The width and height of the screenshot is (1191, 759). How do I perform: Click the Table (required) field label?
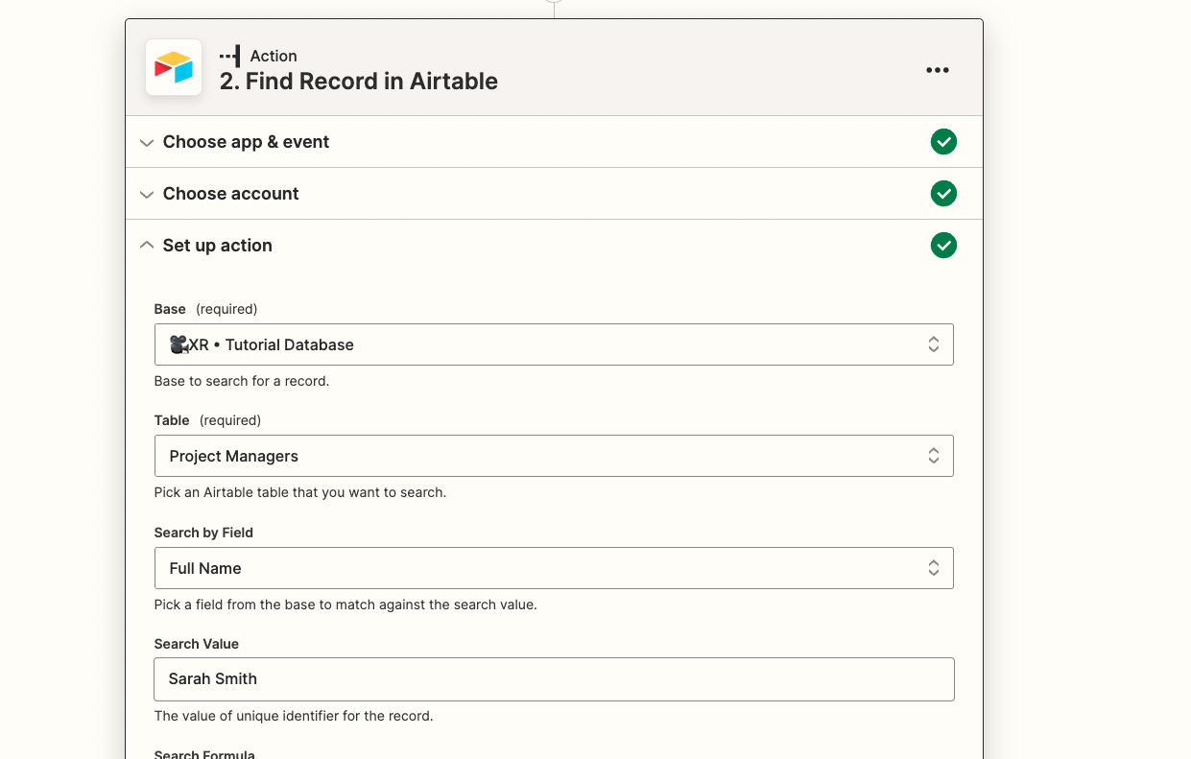[x=207, y=420]
